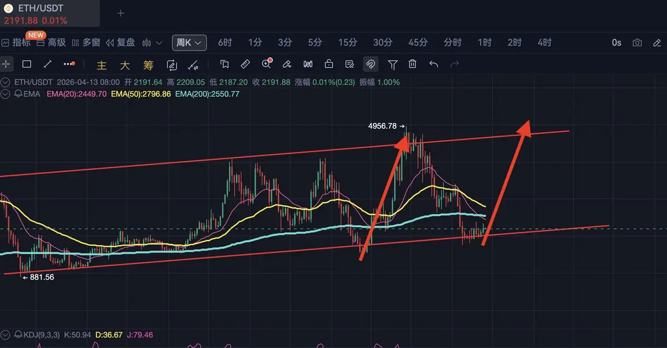Open the notes edit icon
This screenshot has height=348, width=667.
350,64
